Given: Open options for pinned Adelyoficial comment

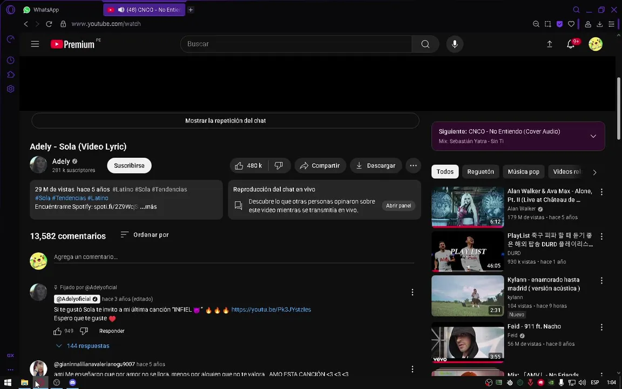Looking at the screenshot, I should 412,292.
